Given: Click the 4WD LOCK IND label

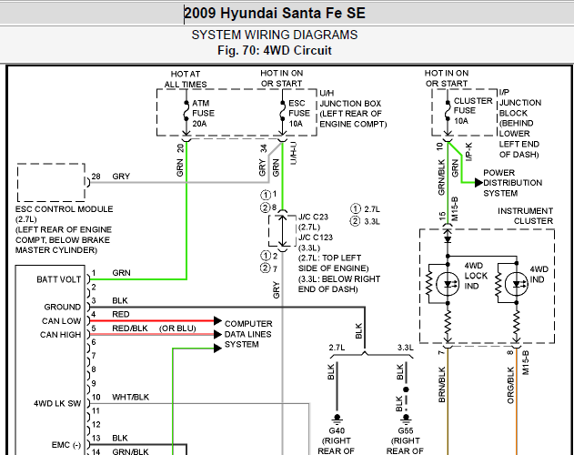Looking at the screenshot, I should point(476,276).
